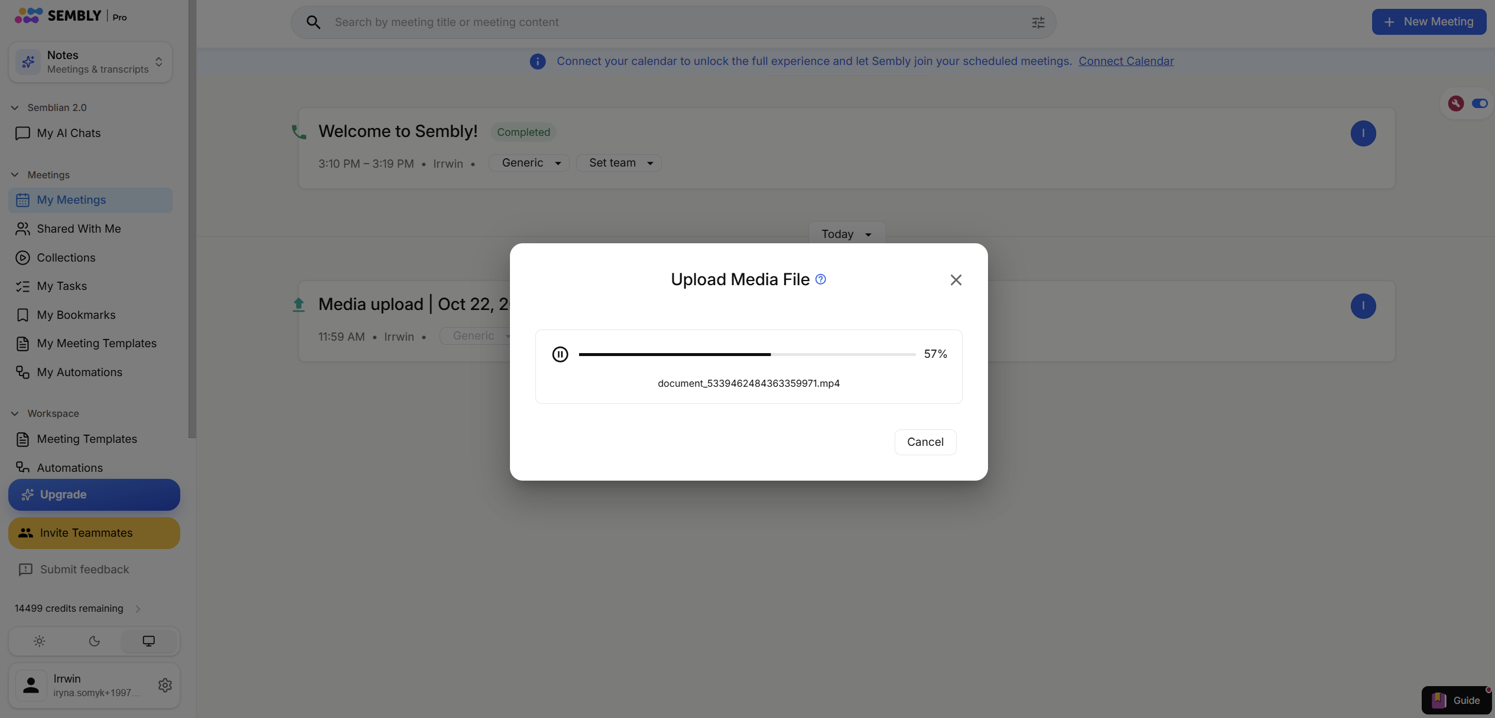1495x718 pixels.
Task: Toggle the blue switch at top right
Action: (x=1480, y=103)
